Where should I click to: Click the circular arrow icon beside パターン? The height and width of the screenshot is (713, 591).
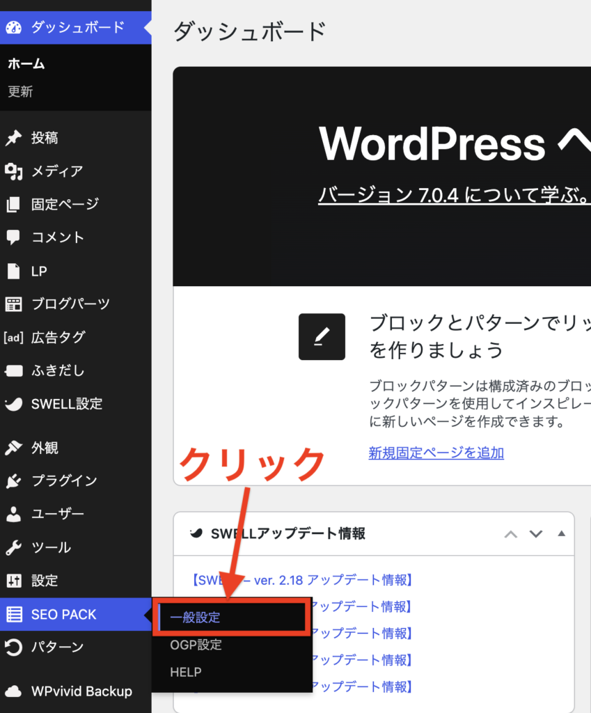14,647
